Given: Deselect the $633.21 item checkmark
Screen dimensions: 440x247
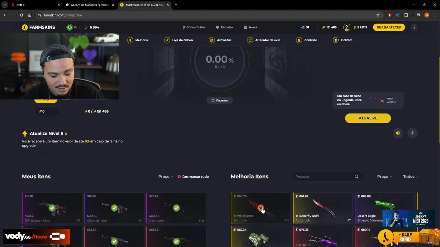Looking at the screenshot, I should pyautogui.click(x=176, y=242).
